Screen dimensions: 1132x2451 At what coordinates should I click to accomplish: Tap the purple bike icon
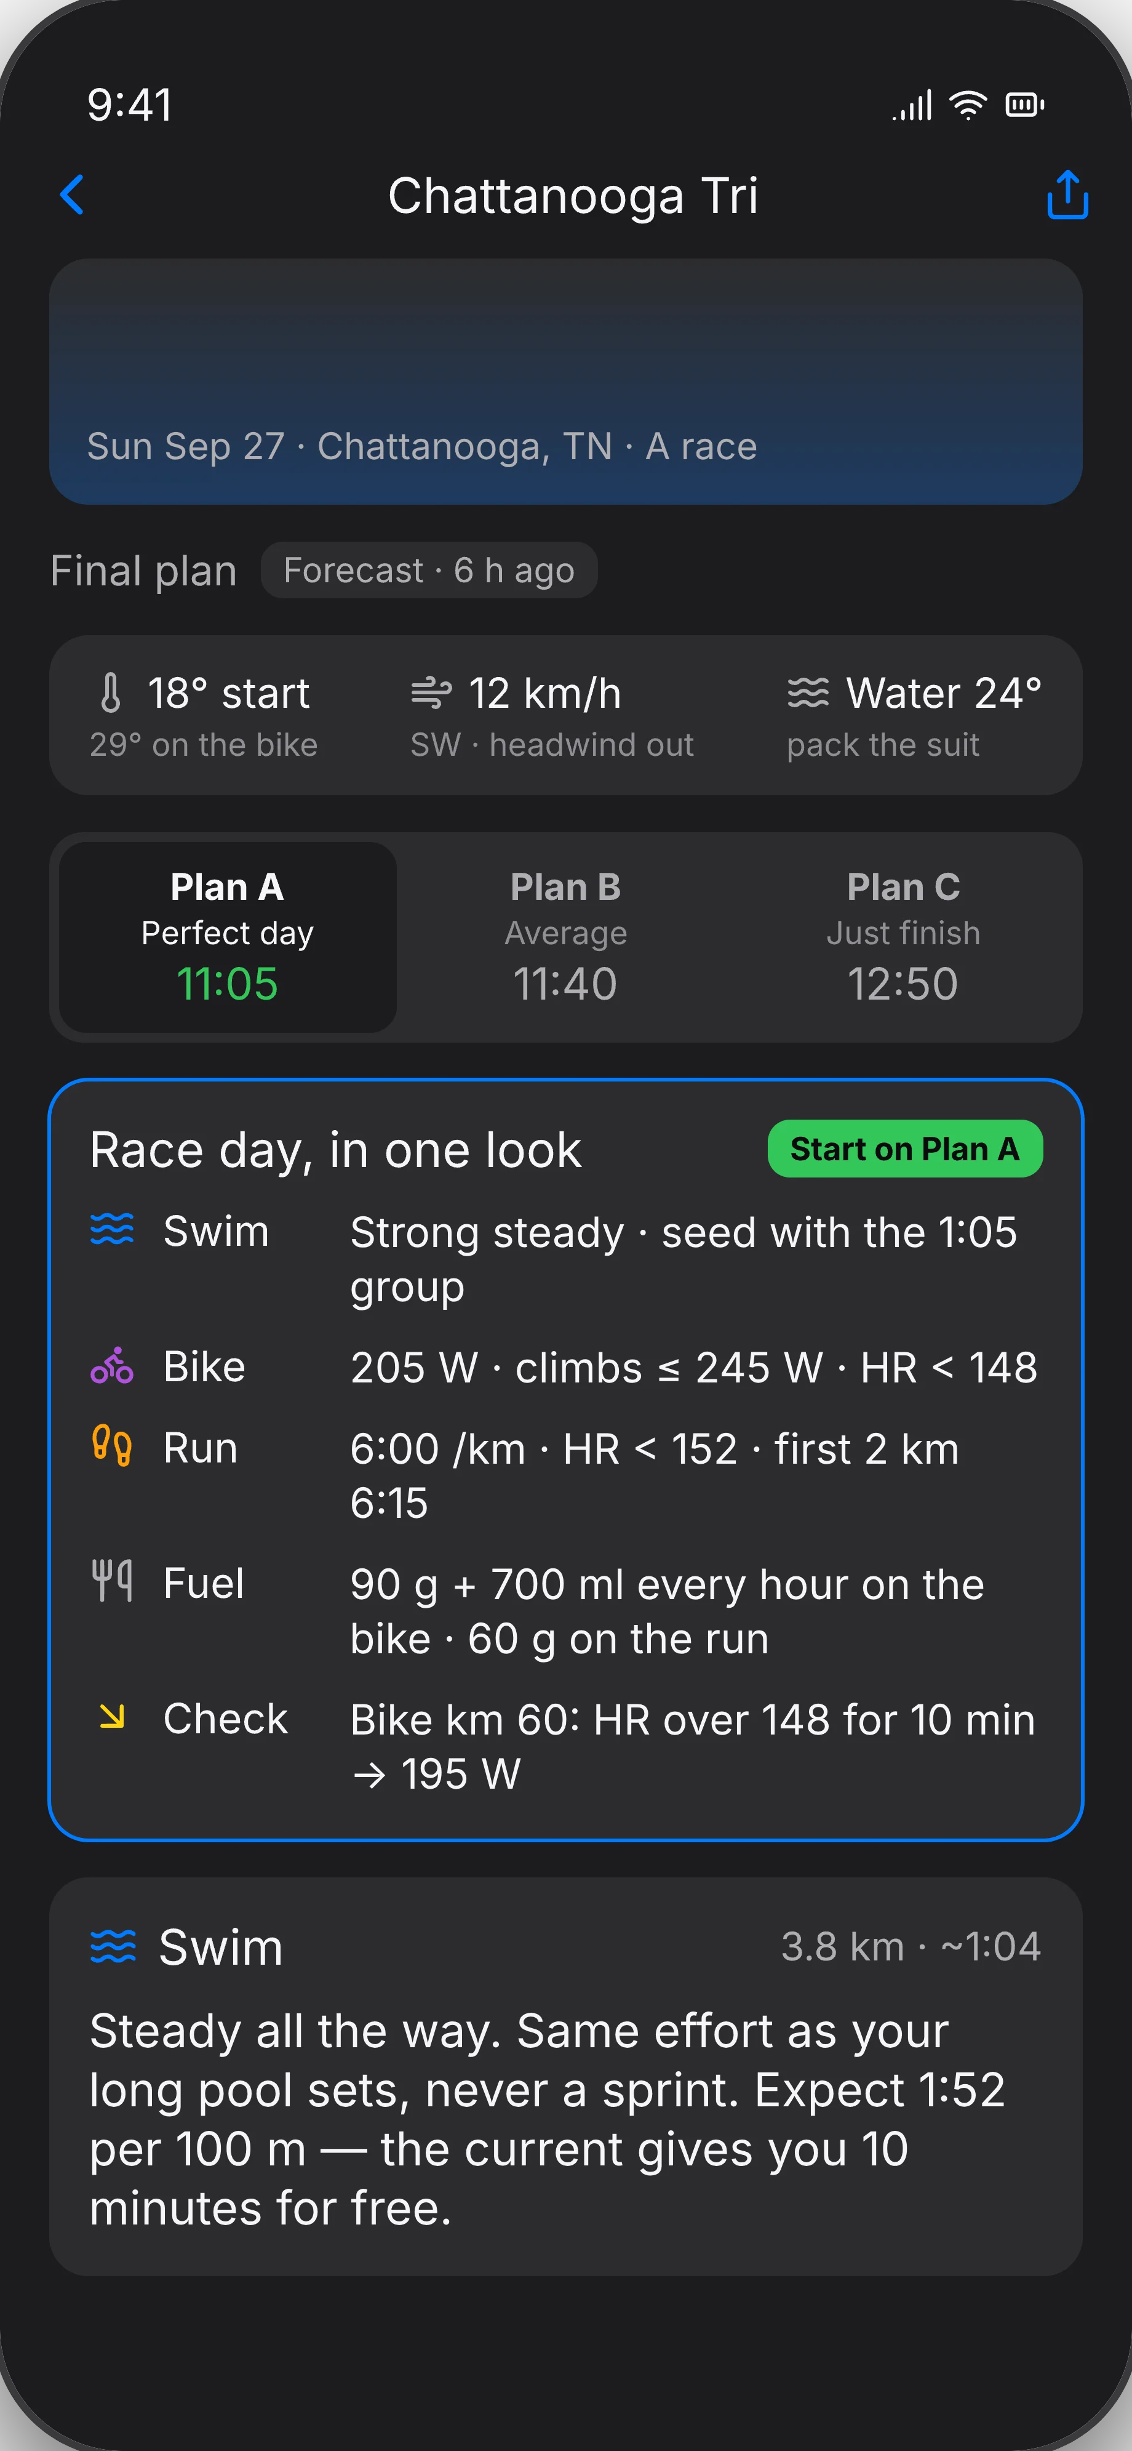112,1365
